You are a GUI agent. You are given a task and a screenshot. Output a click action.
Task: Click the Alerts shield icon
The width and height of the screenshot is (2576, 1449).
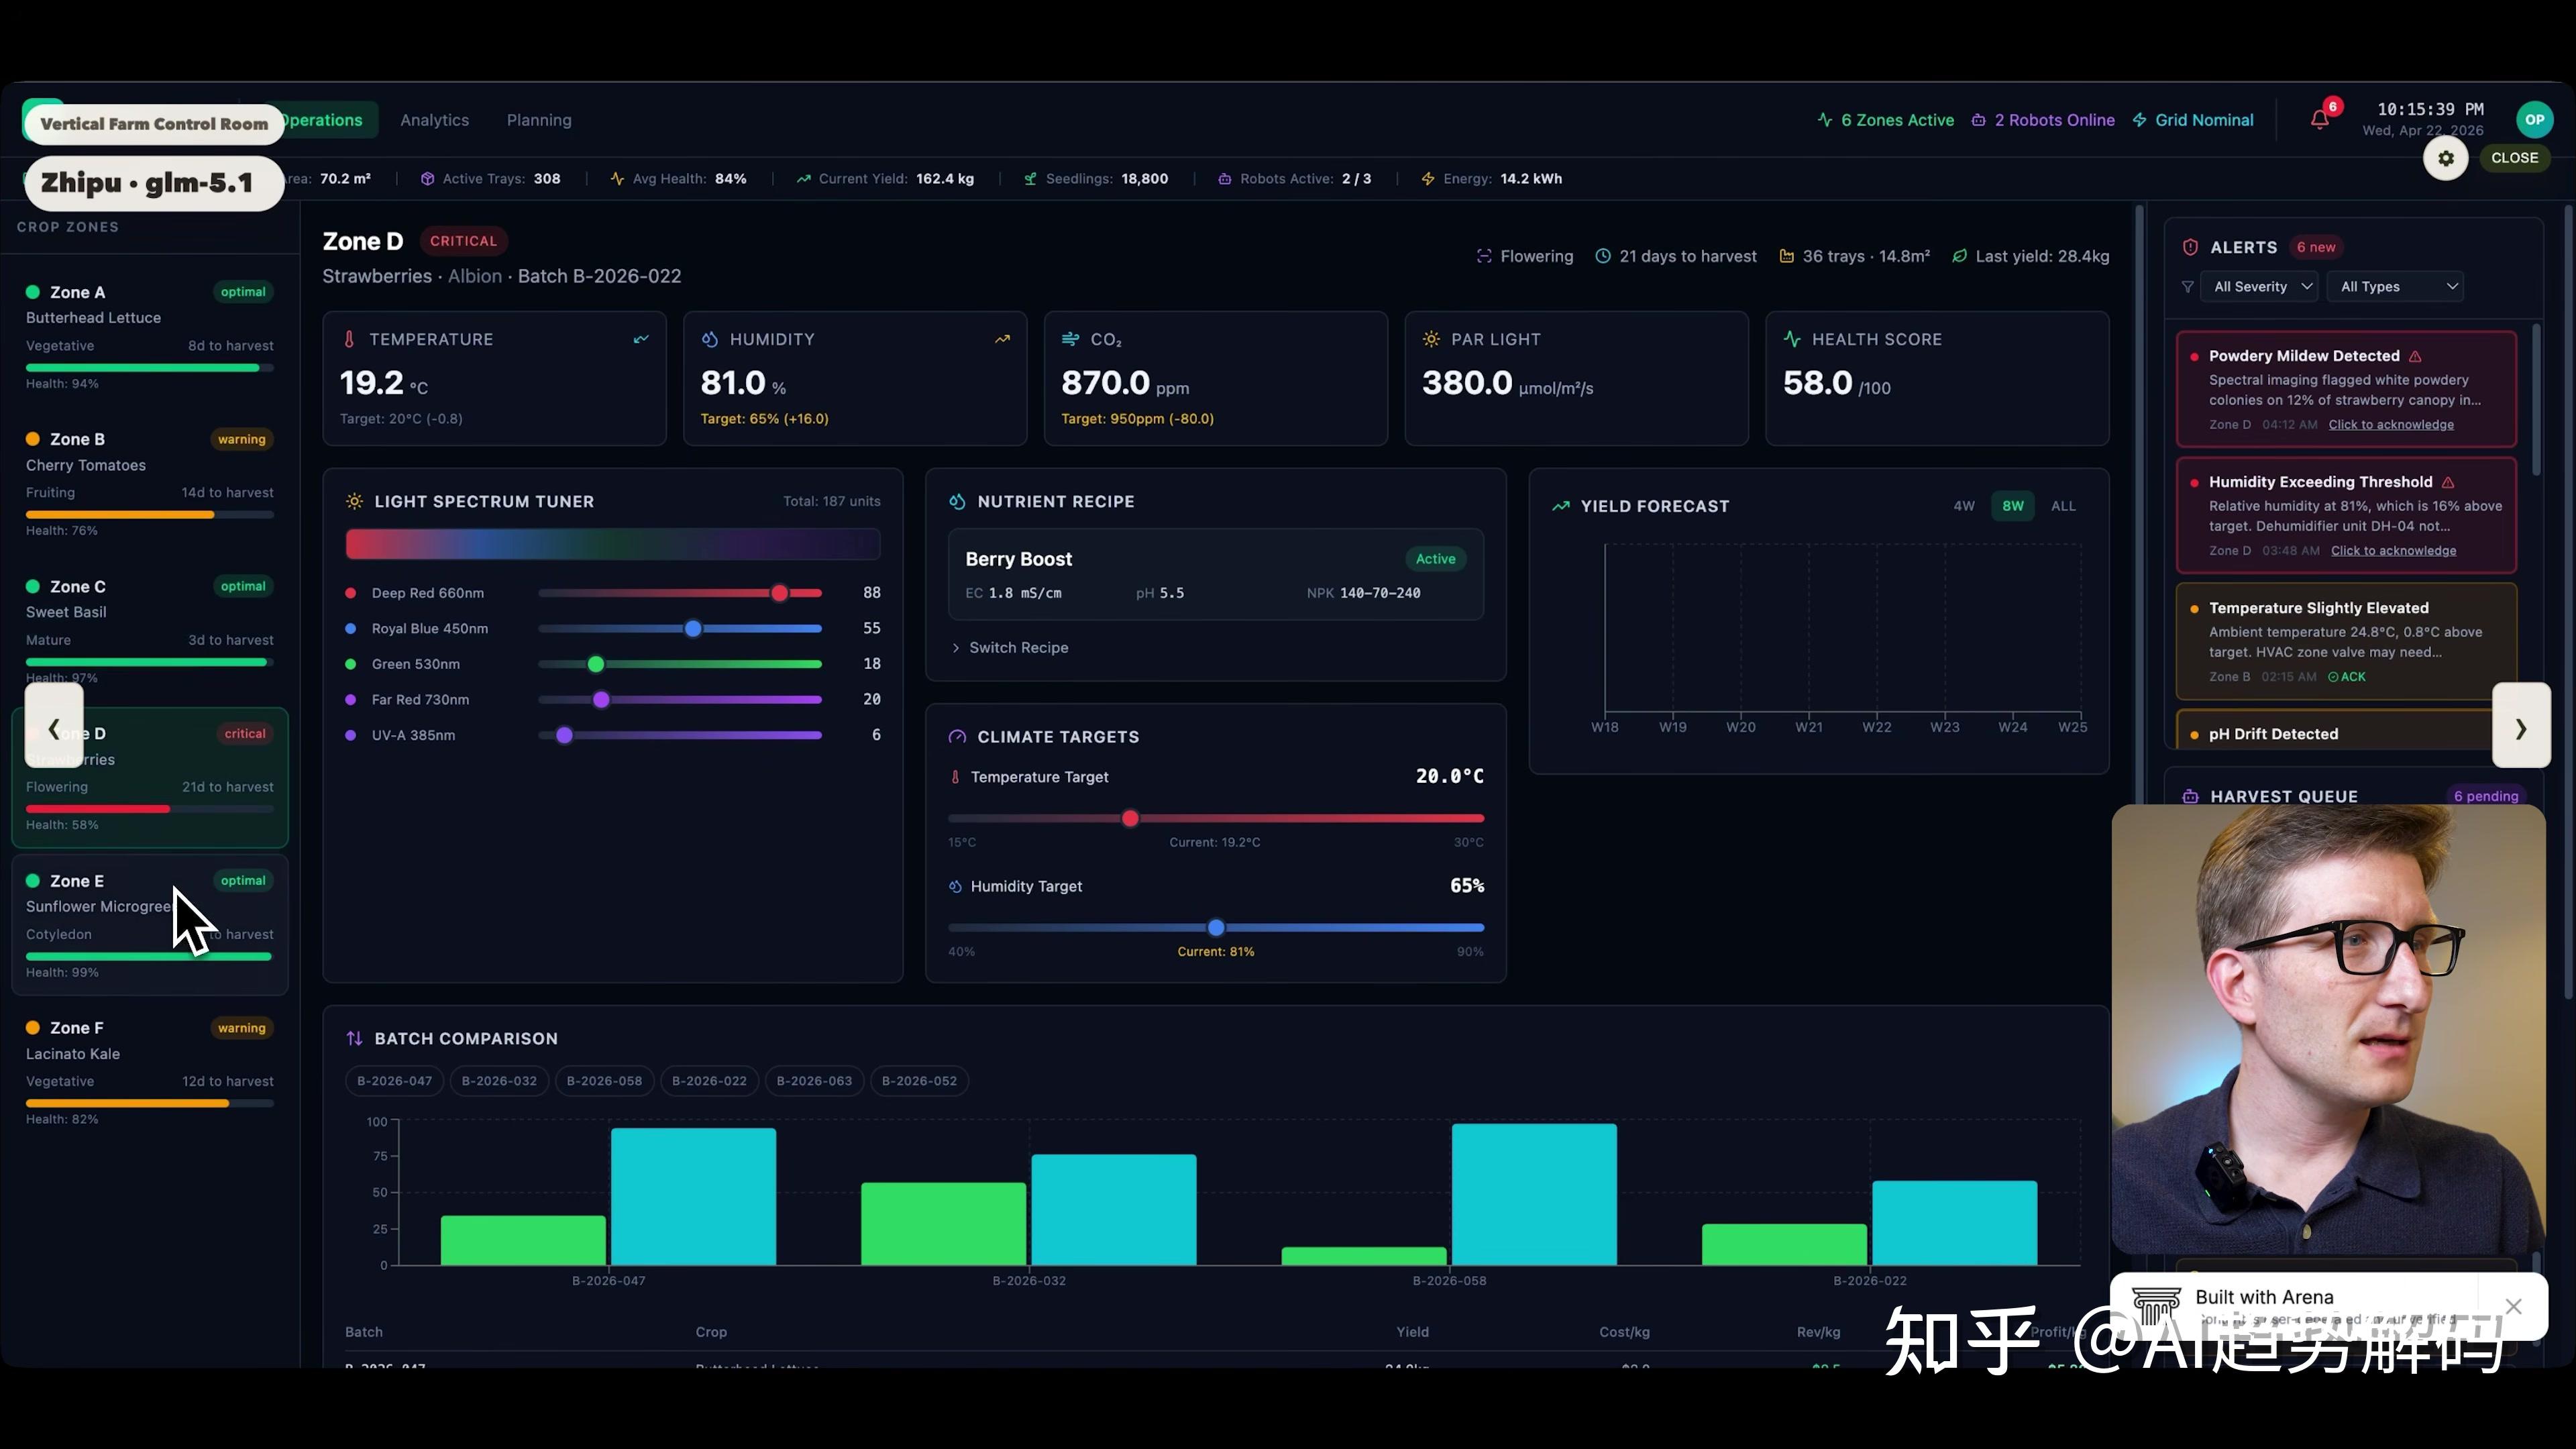click(2190, 247)
